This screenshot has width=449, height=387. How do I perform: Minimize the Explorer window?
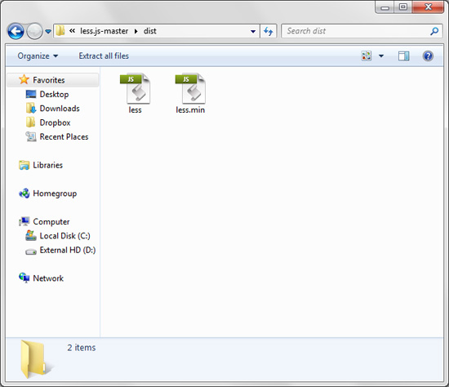(385, 7)
